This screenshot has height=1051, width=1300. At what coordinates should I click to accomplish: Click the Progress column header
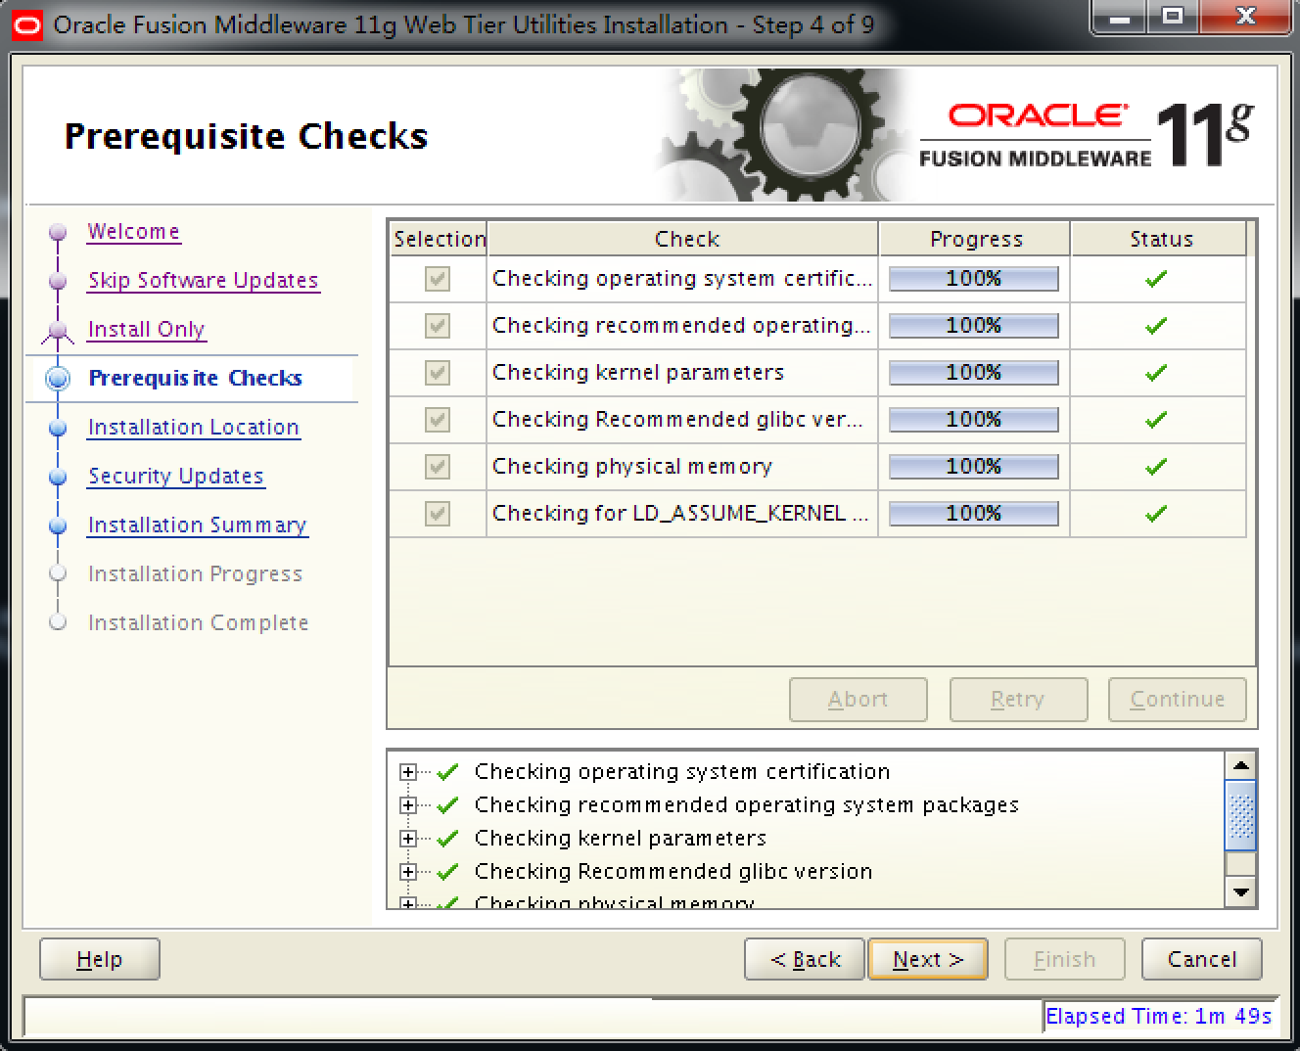975,239
